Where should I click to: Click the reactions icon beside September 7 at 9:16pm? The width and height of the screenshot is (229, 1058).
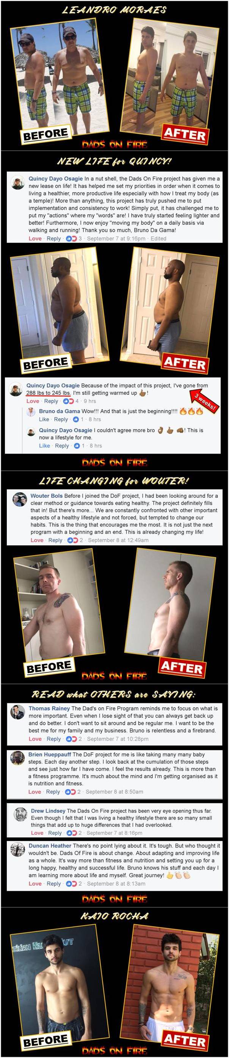[71, 239]
